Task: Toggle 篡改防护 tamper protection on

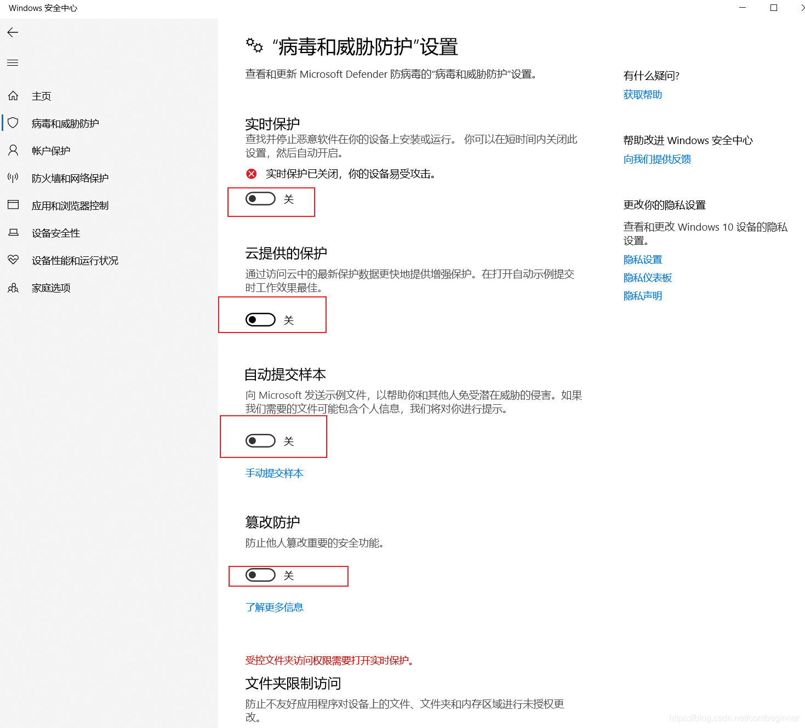Action: point(260,575)
